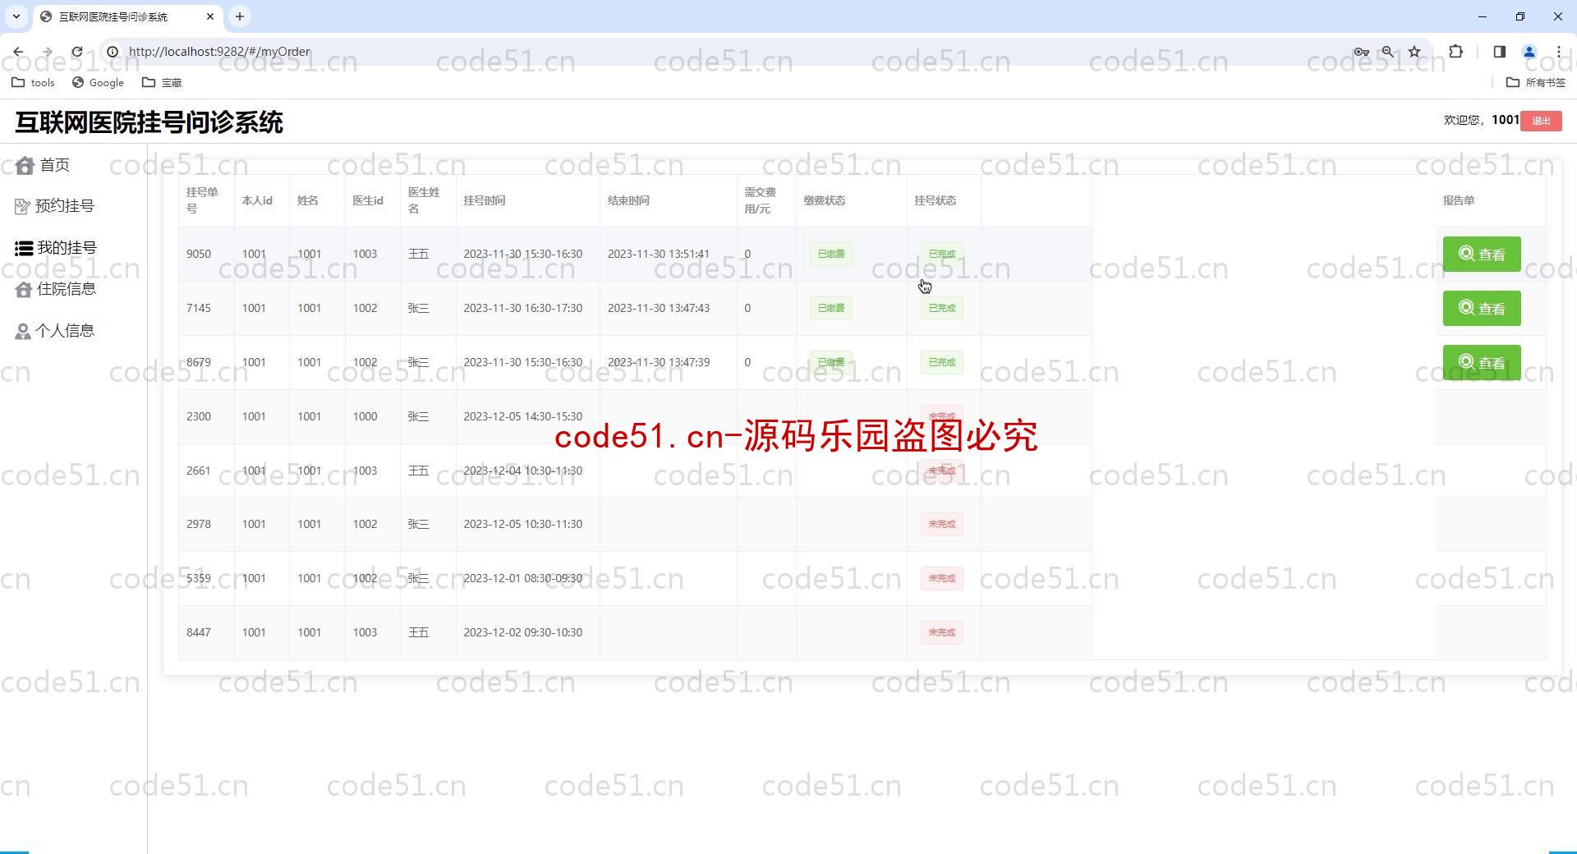The image size is (1577, 854).
Task: Click the 已缴费 tag in row 8679
Action: (x=831, y=362)
